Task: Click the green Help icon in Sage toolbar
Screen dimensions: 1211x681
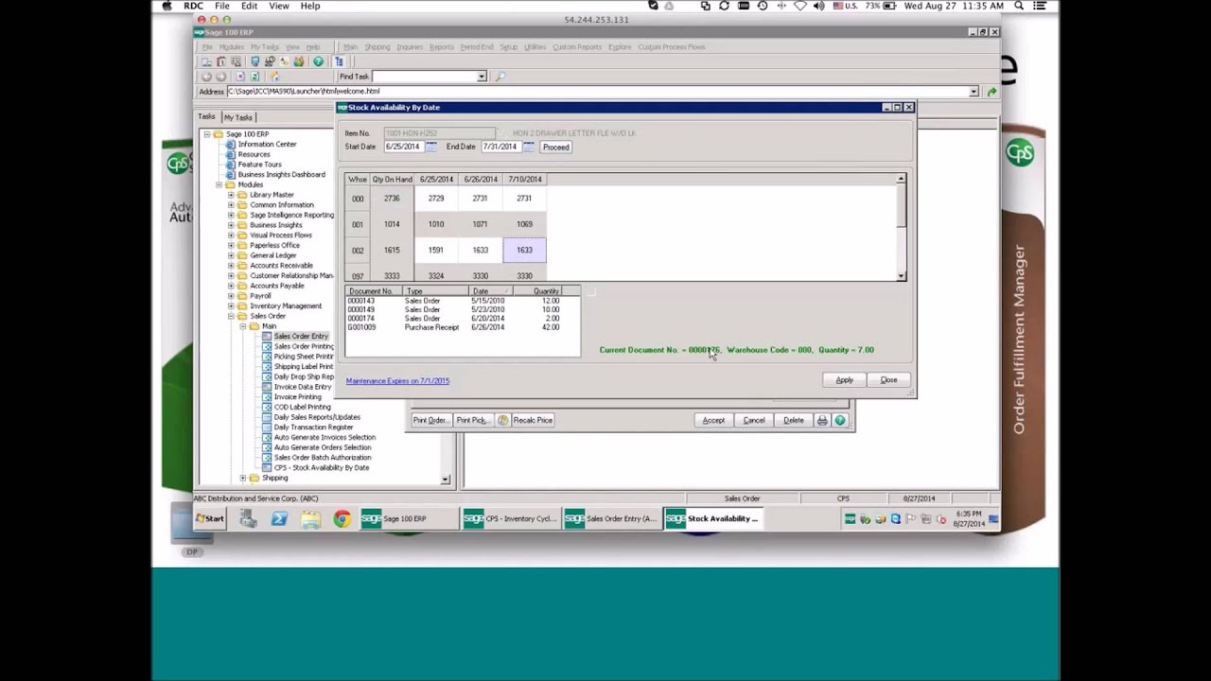Action: click(x=318, y=61)
